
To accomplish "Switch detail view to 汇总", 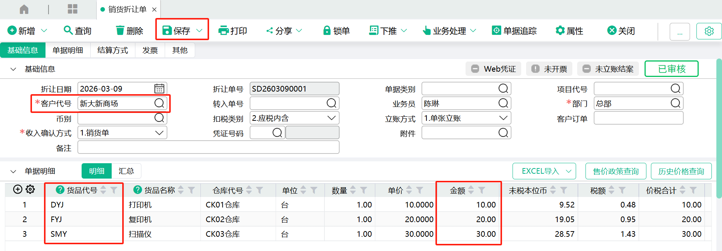I will click(x=126, y=171).
